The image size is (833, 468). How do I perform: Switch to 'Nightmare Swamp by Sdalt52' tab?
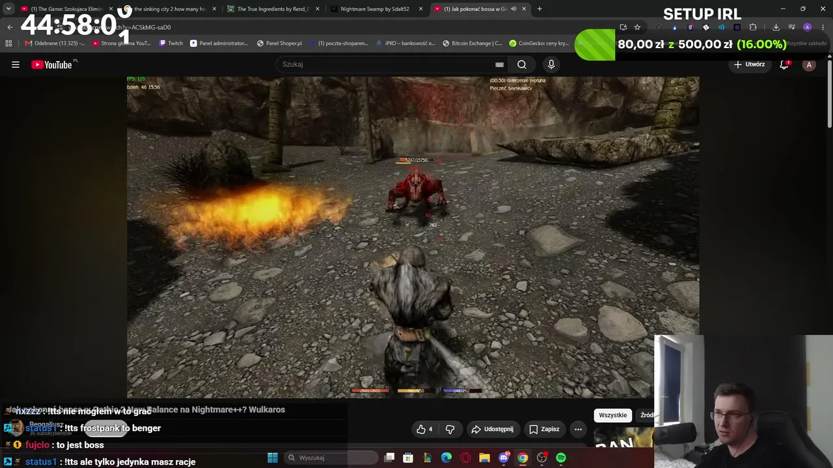pos(375,9)
